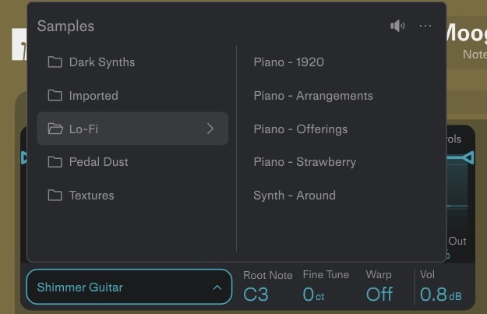Click the open Lo-Fi folder icon

pos(55,129)
